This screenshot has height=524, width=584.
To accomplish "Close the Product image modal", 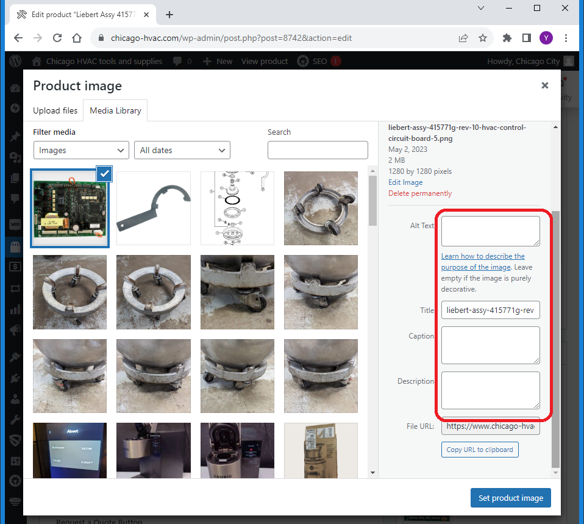I will point(545,86).
